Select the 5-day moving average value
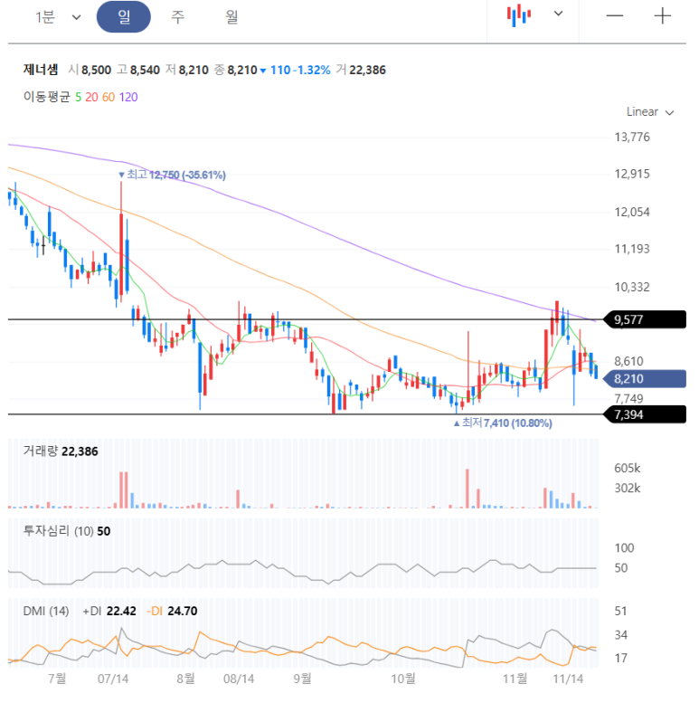The height and width of the screenshot is (703, 699). coord(79,97)
